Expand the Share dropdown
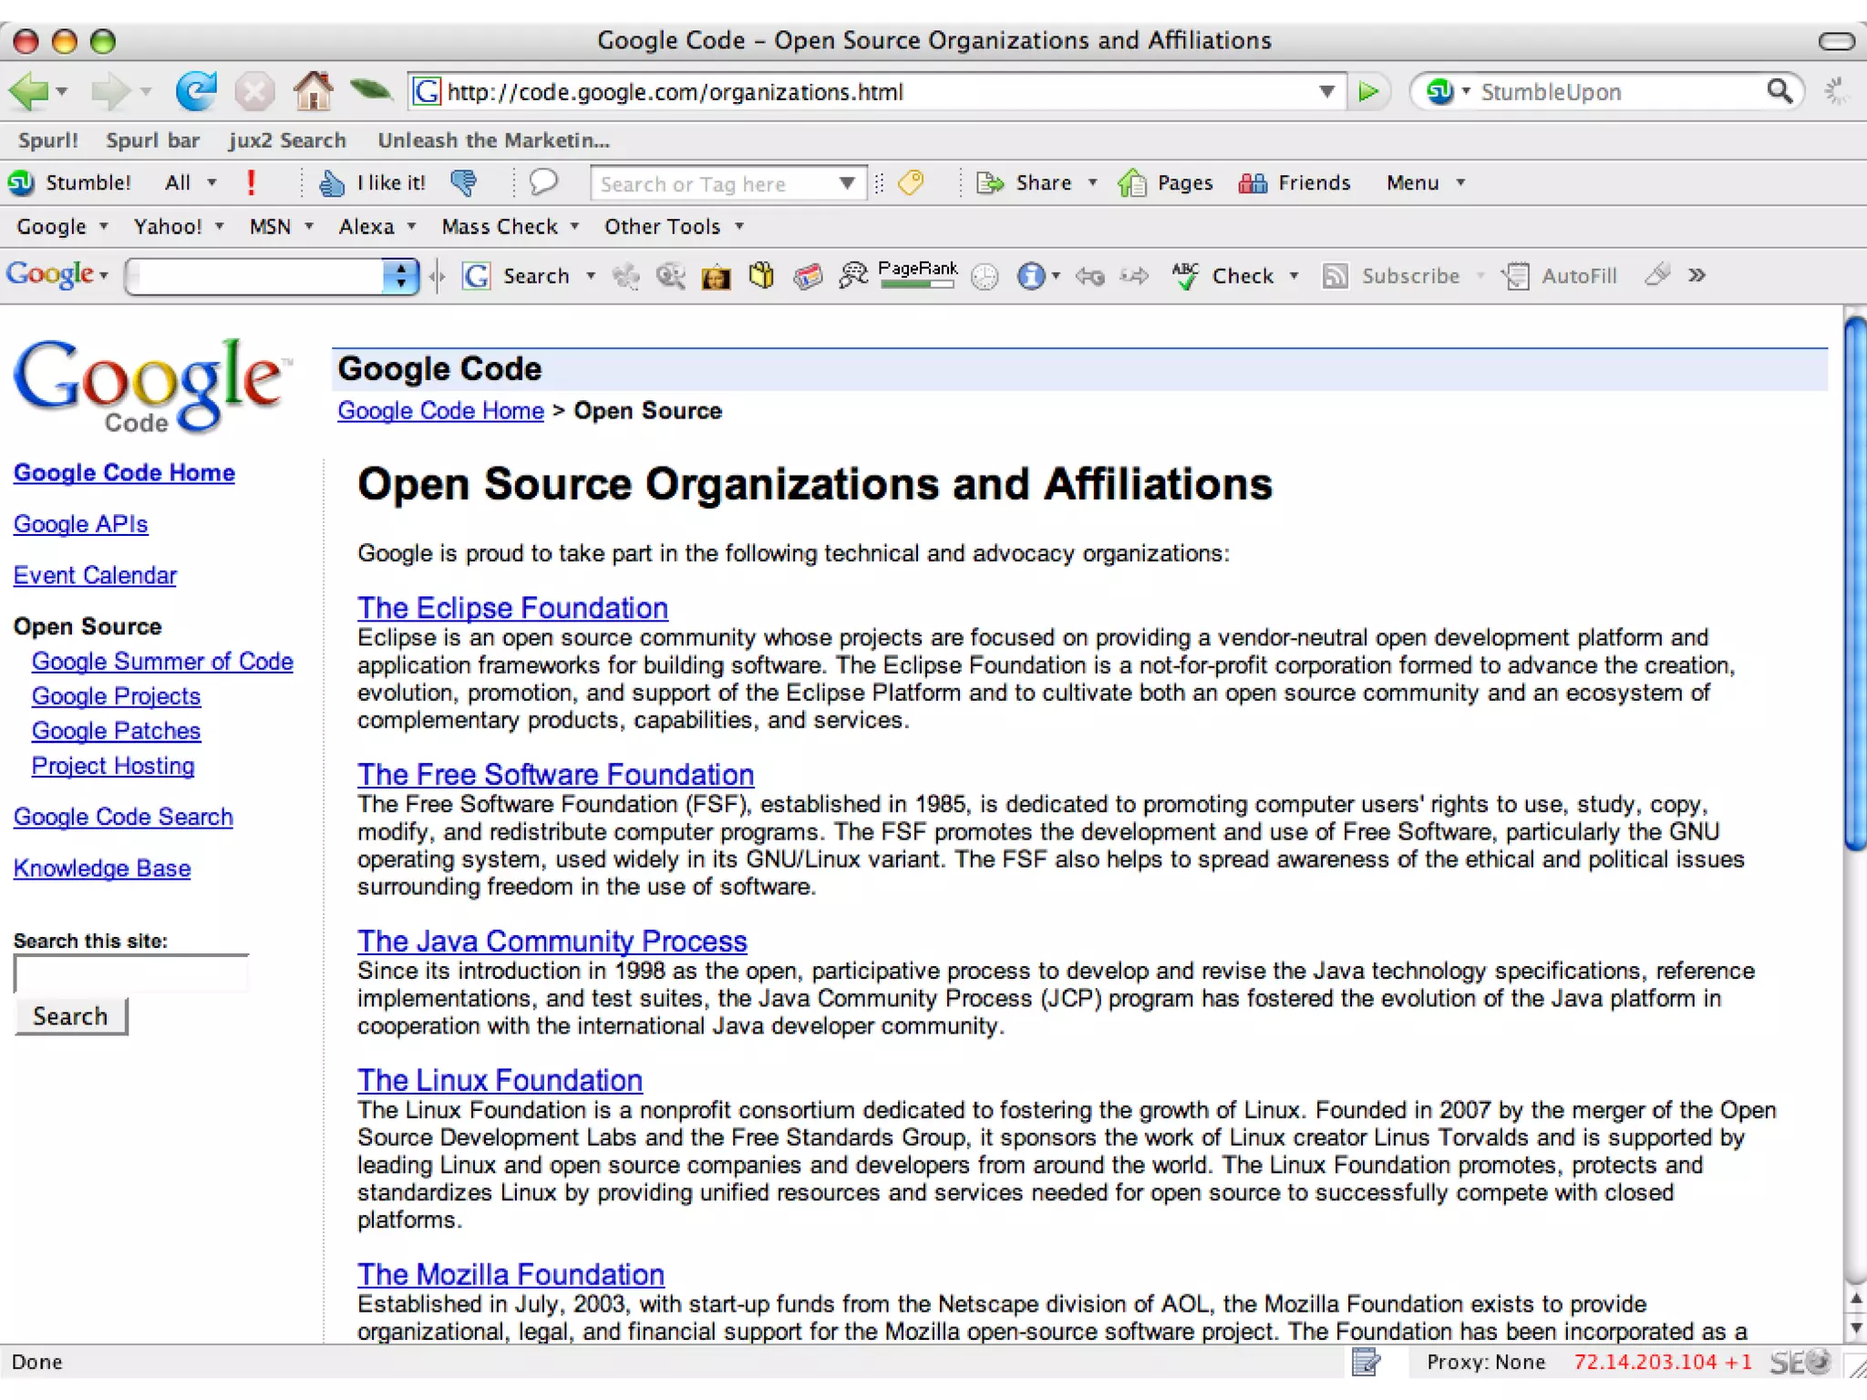This screenshot has width=1867, height=1400. (x=1092, y=183)
